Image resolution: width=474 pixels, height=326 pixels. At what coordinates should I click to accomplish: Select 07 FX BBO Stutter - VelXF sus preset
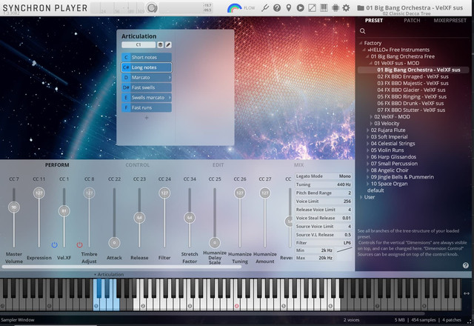click(x=411, y=110)
